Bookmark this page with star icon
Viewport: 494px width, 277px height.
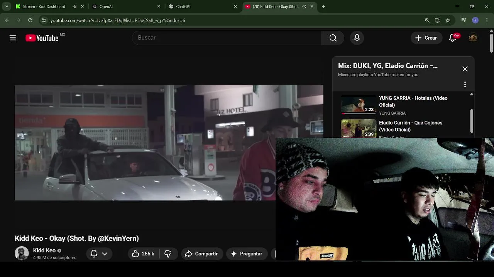448,20
